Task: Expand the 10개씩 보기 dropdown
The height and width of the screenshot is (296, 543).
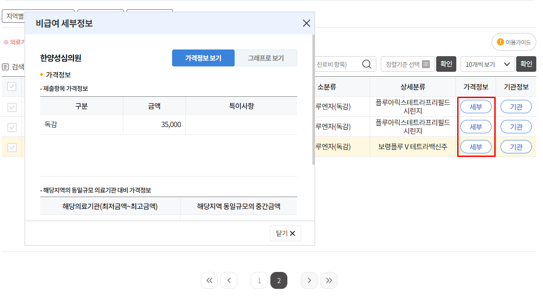Action: point(488,64)
